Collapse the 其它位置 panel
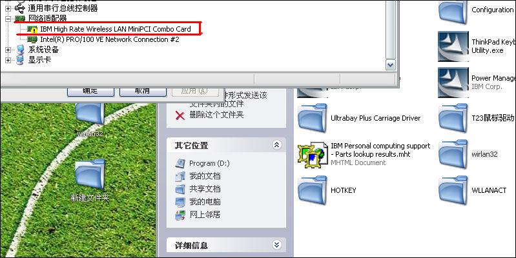Screen dimensions: 516x258 (x=277, y=145)
